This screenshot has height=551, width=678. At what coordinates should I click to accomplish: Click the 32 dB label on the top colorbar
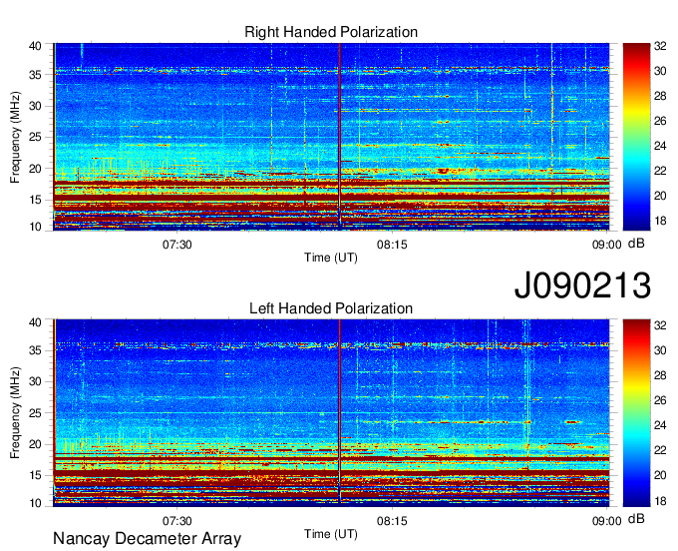[660, 46]
